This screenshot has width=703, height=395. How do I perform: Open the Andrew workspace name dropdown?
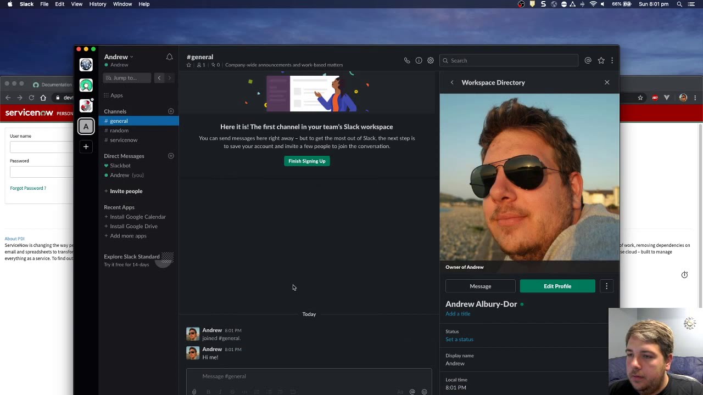117,57
